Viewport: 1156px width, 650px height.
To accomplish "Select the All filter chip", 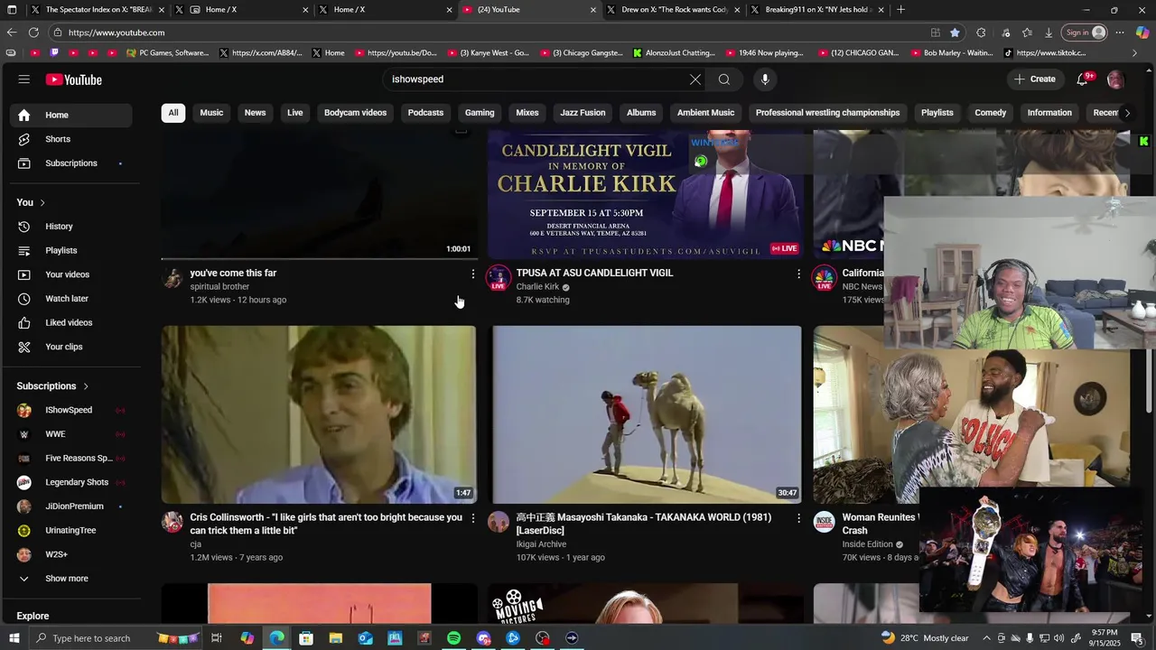I will (x=172, y=113).
